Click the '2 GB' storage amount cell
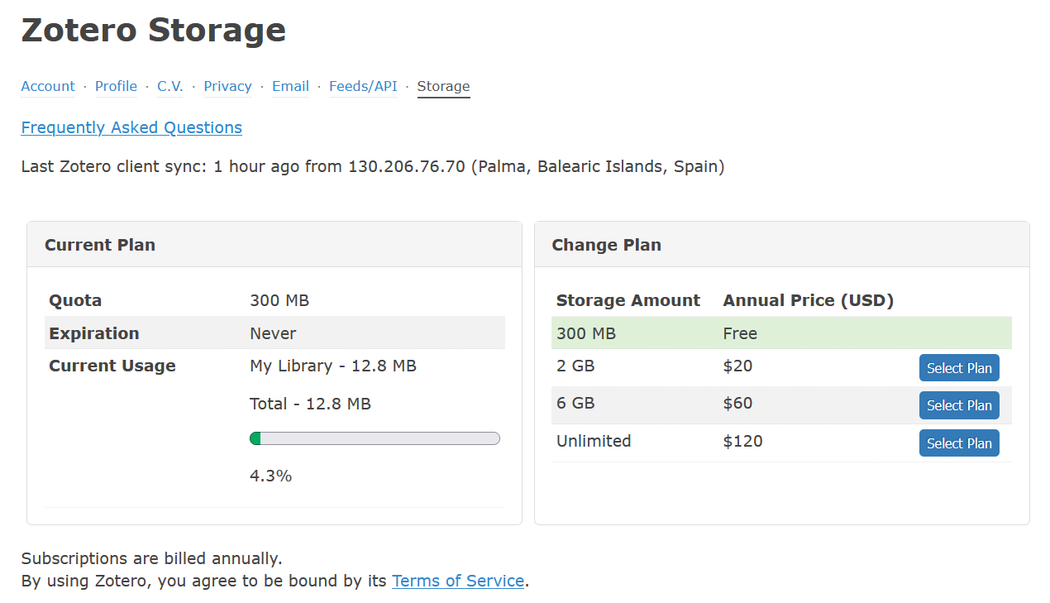Screen dimensions: 1050x603 [575, 366]
